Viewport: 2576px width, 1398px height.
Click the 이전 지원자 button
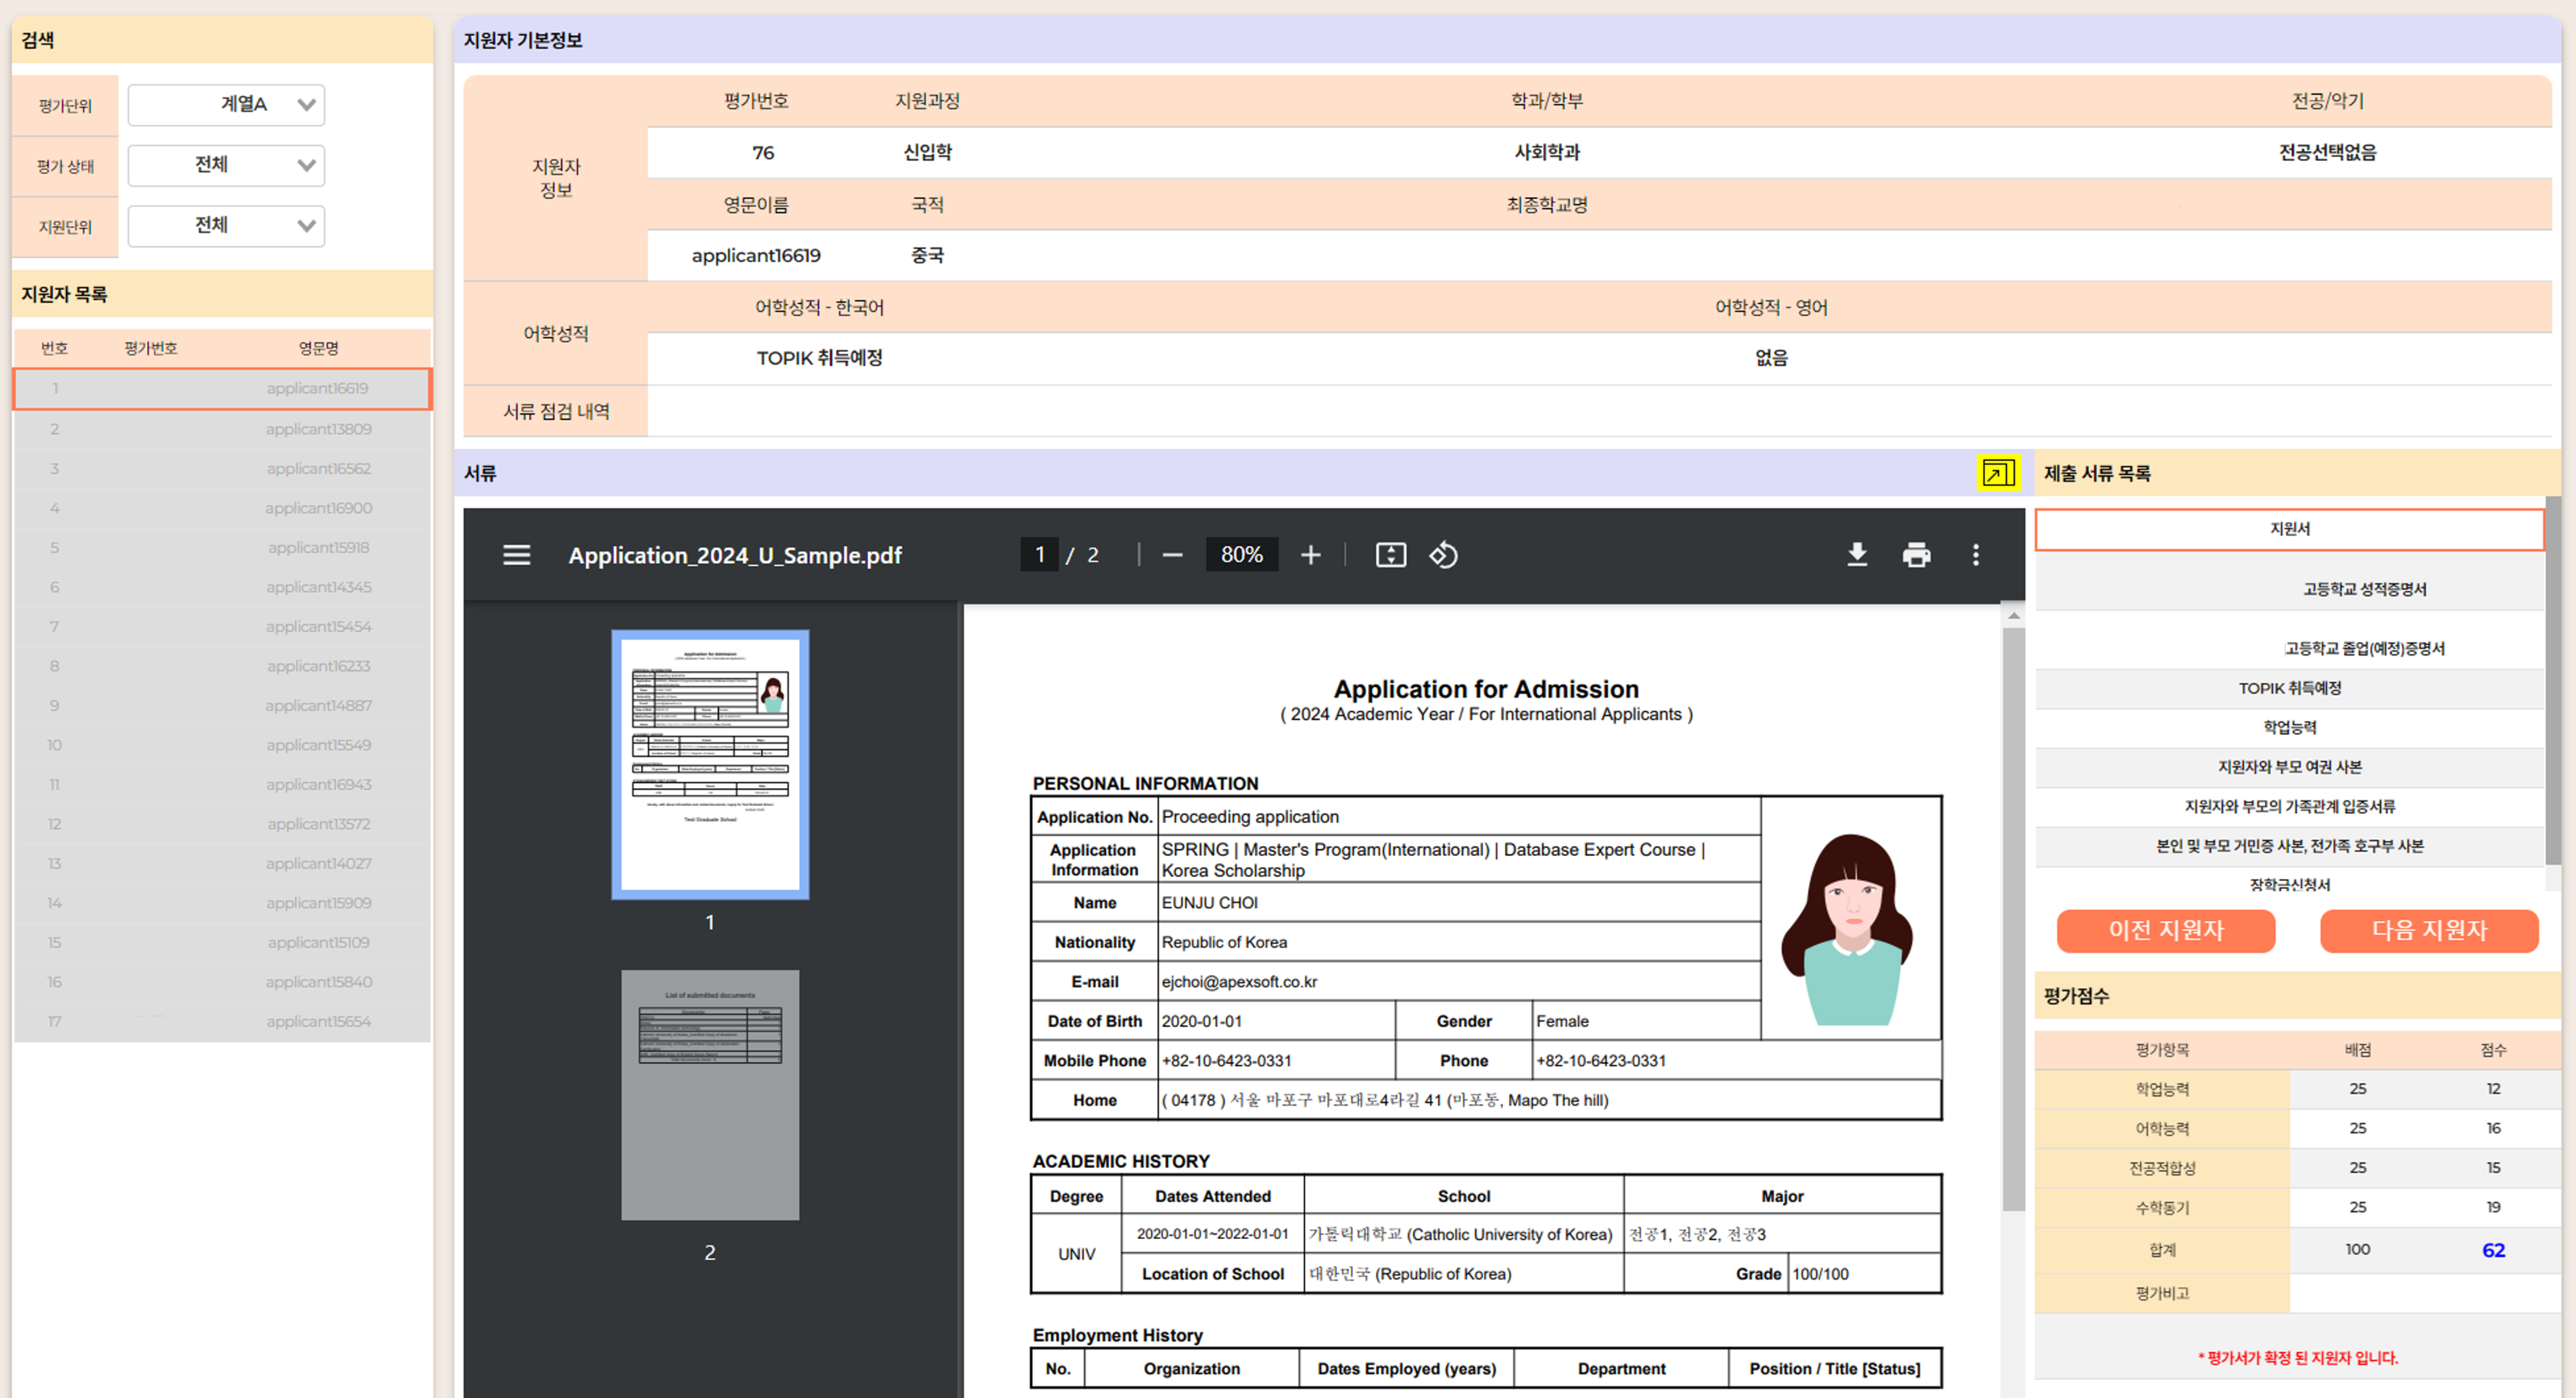(x=2165, y=930)
